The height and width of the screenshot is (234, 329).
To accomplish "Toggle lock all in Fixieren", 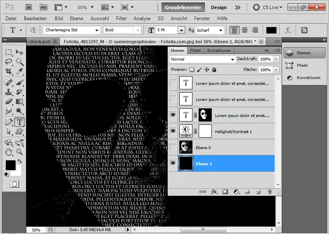I will pos(214,70).
